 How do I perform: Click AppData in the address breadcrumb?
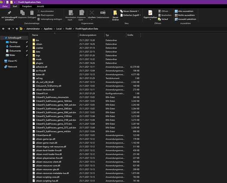coord(48,29)
